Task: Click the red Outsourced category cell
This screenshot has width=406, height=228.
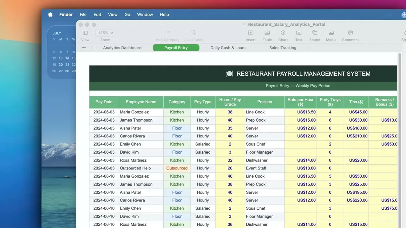Action: coord(177,168)
